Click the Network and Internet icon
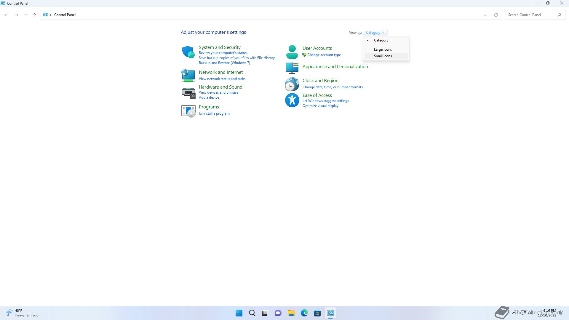569x320 pixels. click(x=188, y=75)
